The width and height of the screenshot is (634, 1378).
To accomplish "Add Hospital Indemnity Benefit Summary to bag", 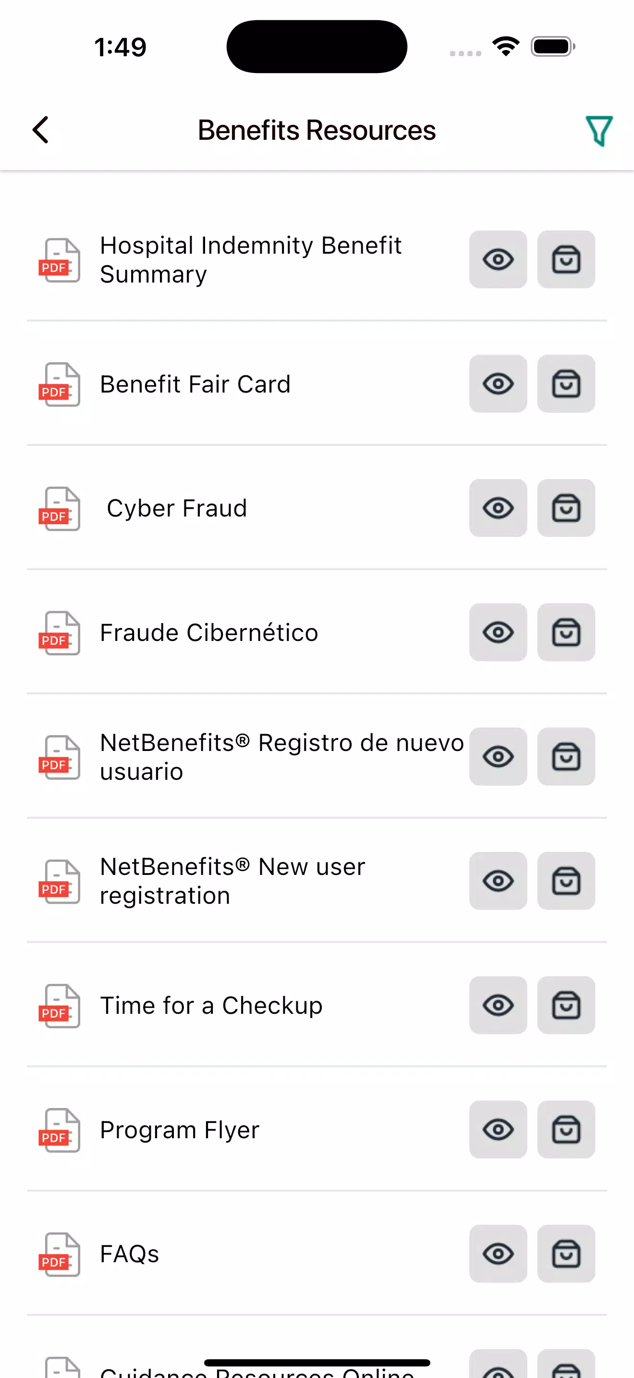I will pos(566,260).
